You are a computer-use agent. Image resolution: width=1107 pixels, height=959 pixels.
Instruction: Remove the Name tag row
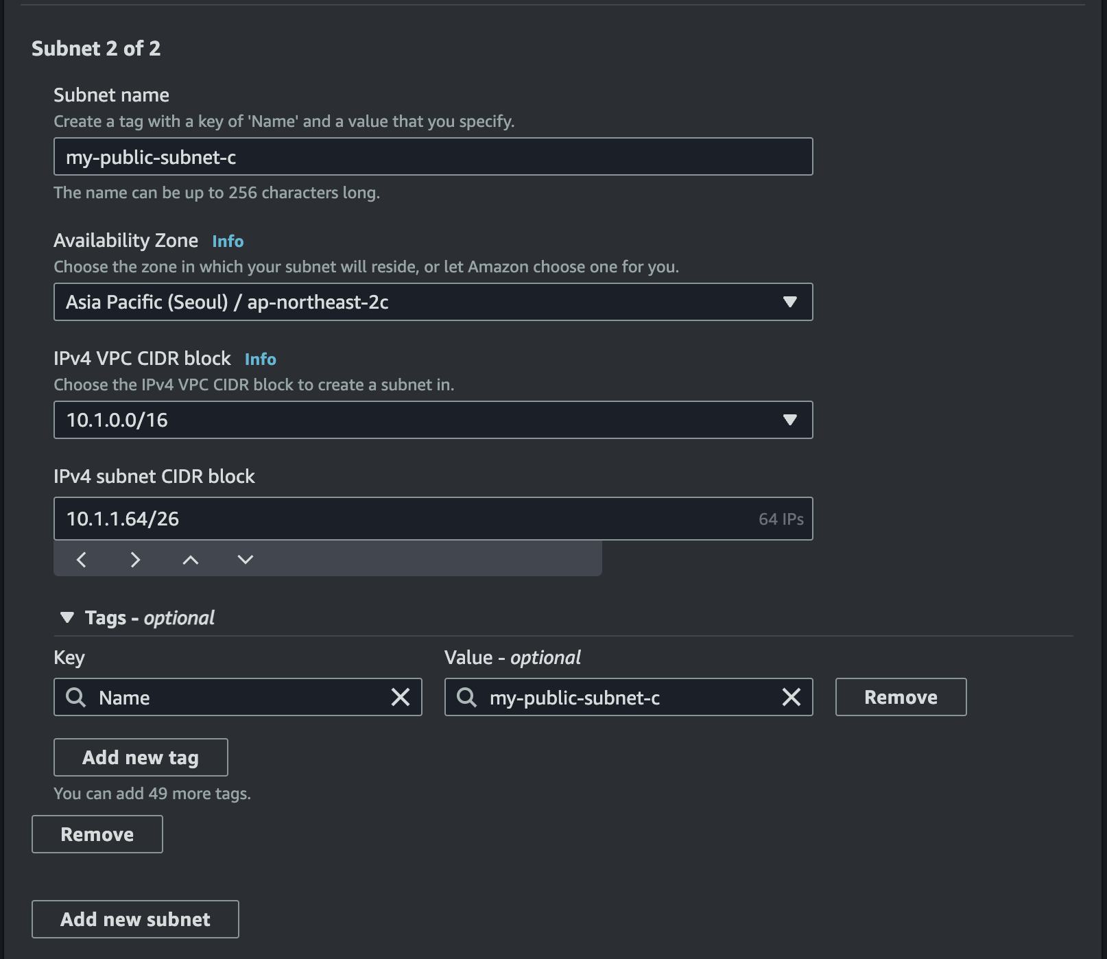(901, 697)
